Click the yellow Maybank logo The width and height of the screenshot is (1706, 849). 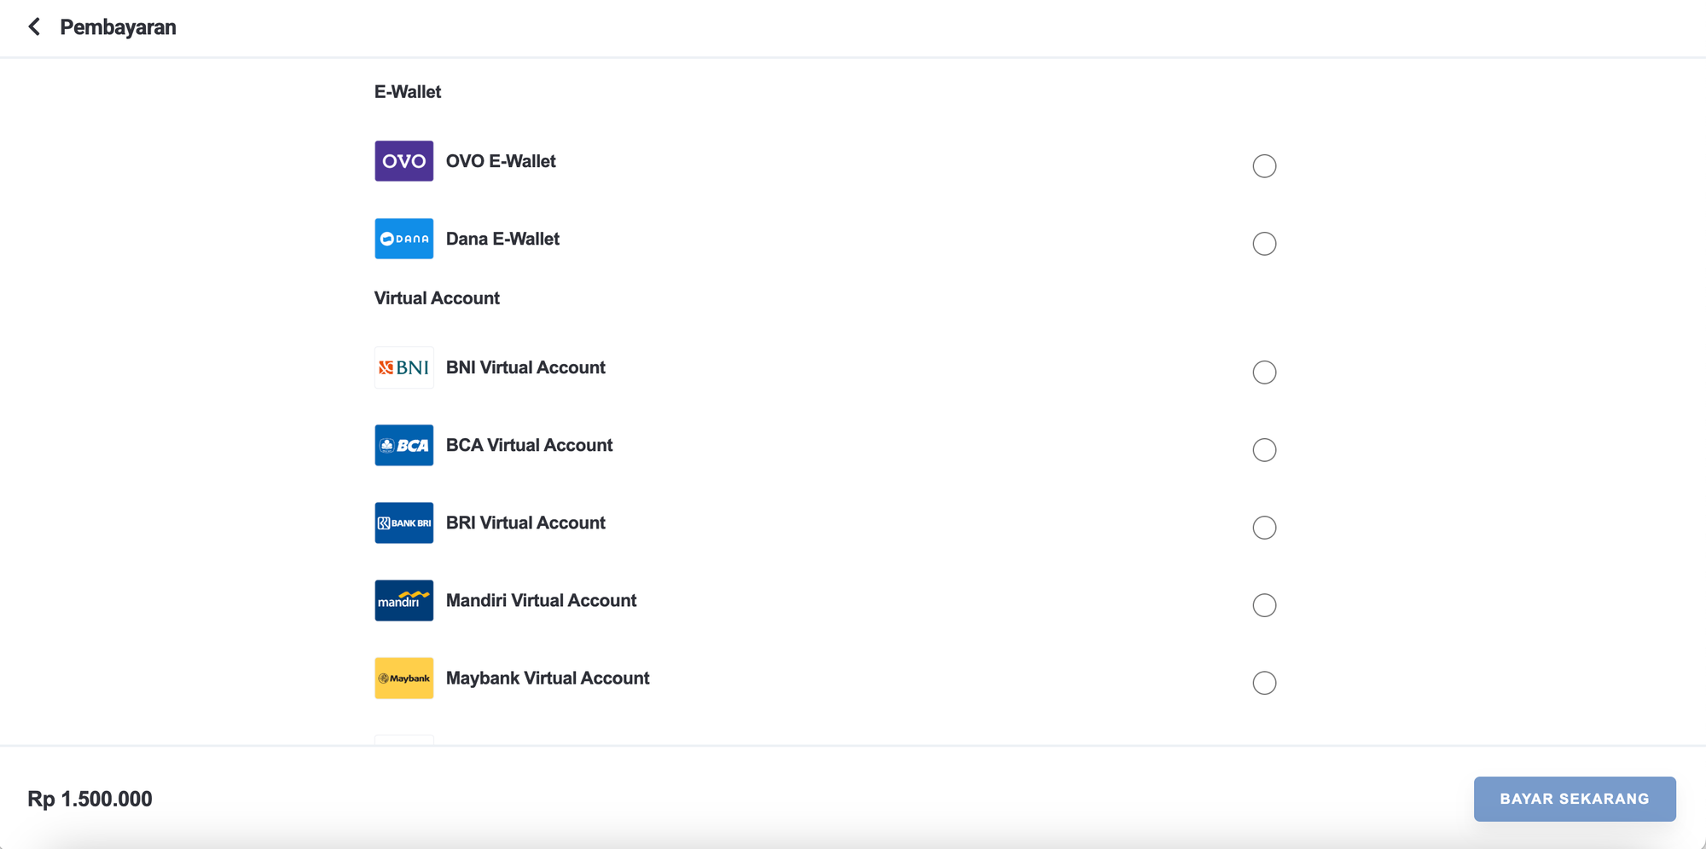403,678
